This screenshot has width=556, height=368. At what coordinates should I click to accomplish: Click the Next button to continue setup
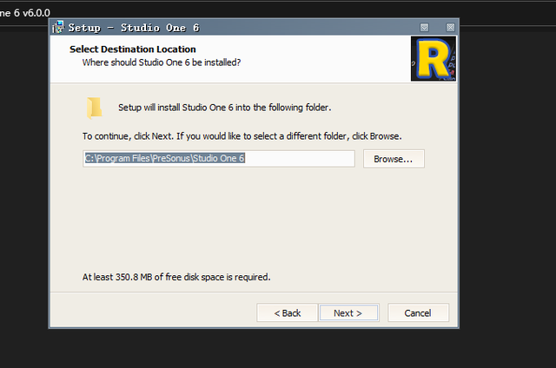click(349, 312)
